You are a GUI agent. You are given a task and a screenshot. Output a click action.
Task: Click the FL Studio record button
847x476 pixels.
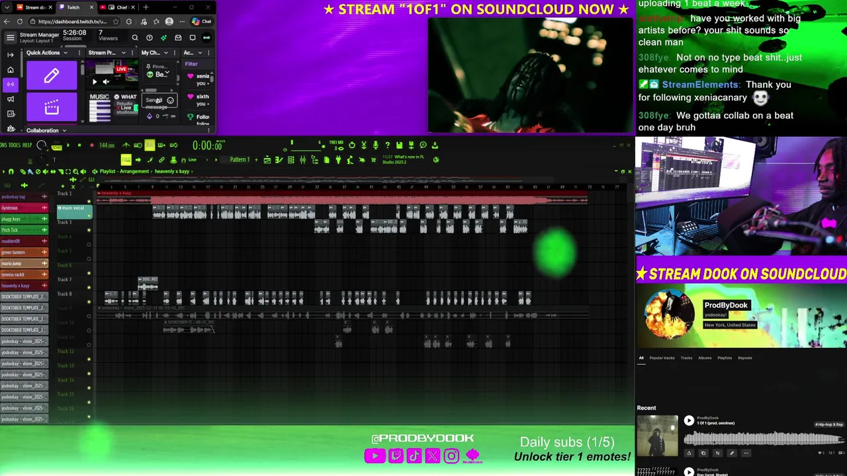click(92, 145)
